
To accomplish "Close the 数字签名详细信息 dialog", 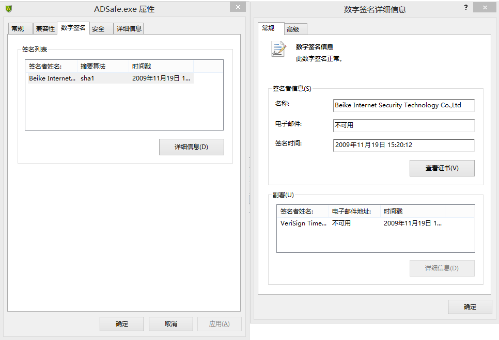I will pyautogui.click(x=485, y=7).
